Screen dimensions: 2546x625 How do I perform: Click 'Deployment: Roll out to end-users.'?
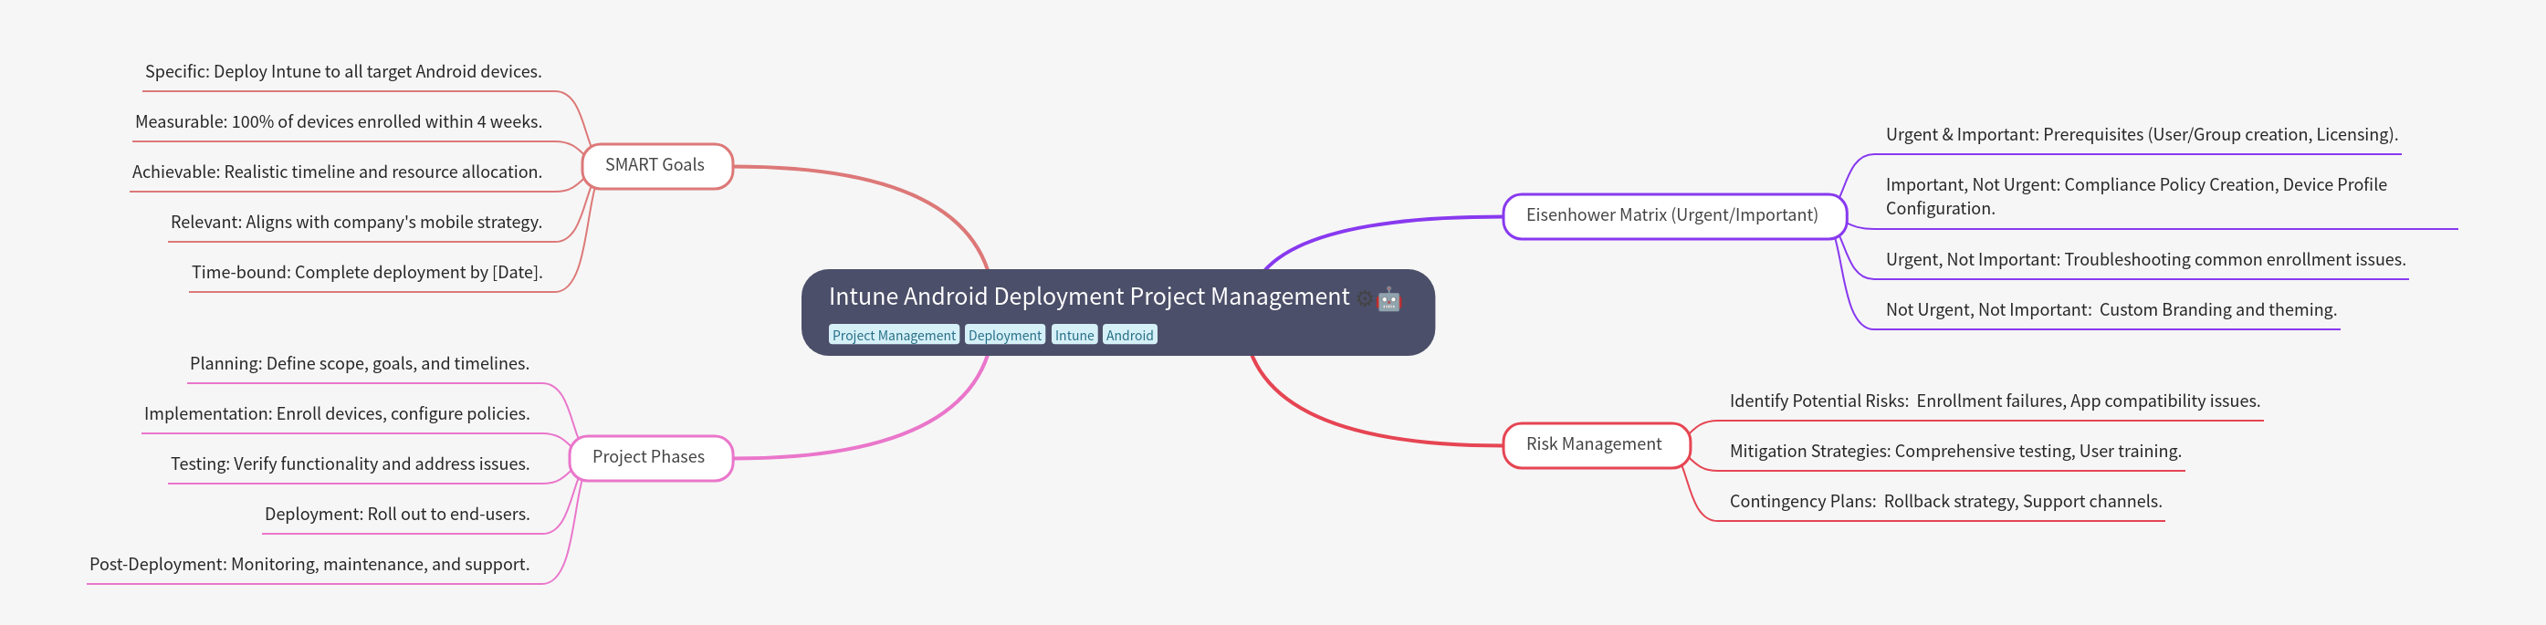397,516
